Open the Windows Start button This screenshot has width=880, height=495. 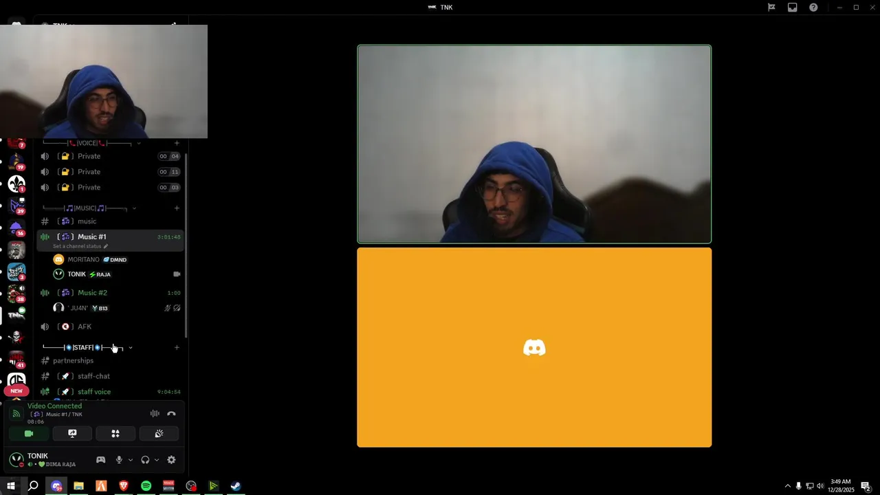tap(11, 486)
